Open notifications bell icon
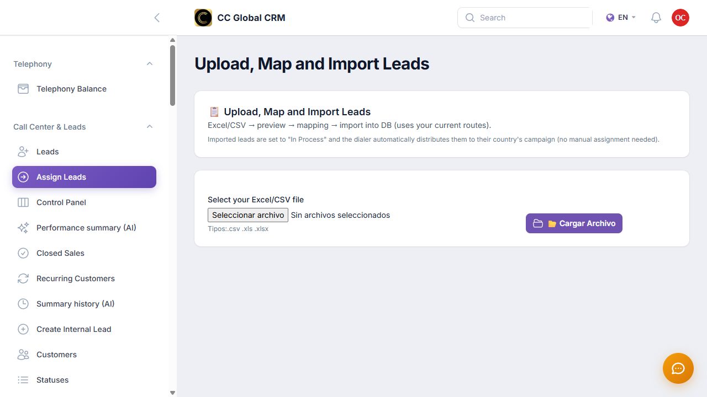Screen dimensions: 707x397 pyautogui.click(x=656, y=18)
